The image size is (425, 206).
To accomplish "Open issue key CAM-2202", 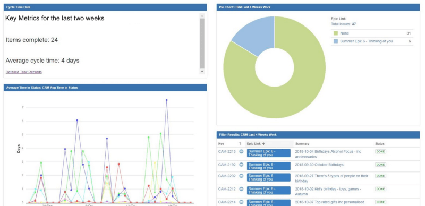I will 227,176.
